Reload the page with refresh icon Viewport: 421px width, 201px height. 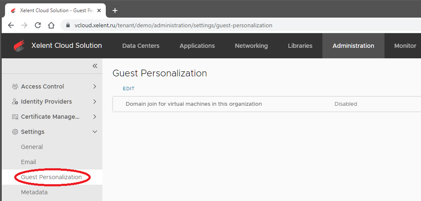[x=38, y=25]
